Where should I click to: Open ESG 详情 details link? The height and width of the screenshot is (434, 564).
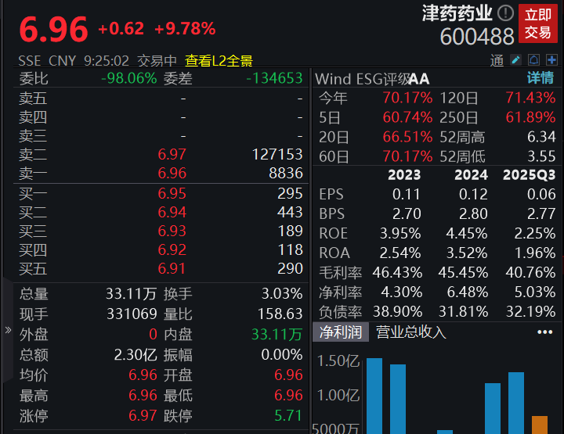tap(539, 77)
